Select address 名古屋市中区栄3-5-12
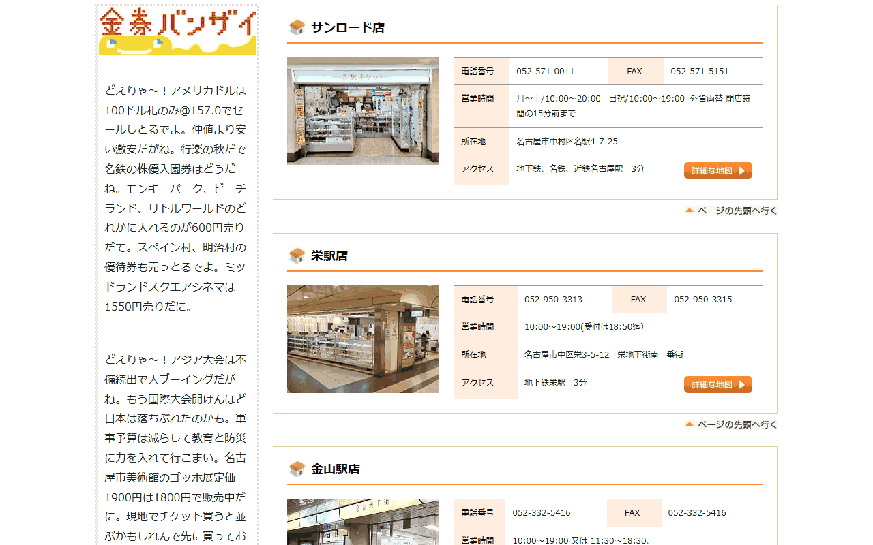This screenshot has width=873, height=545. (567, 355)
